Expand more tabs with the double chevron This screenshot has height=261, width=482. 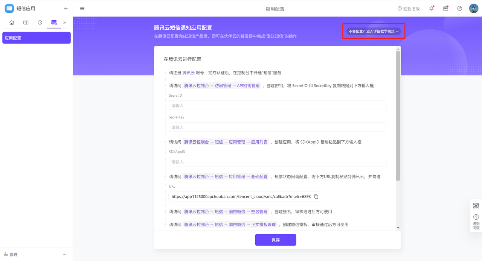[65, 23]
